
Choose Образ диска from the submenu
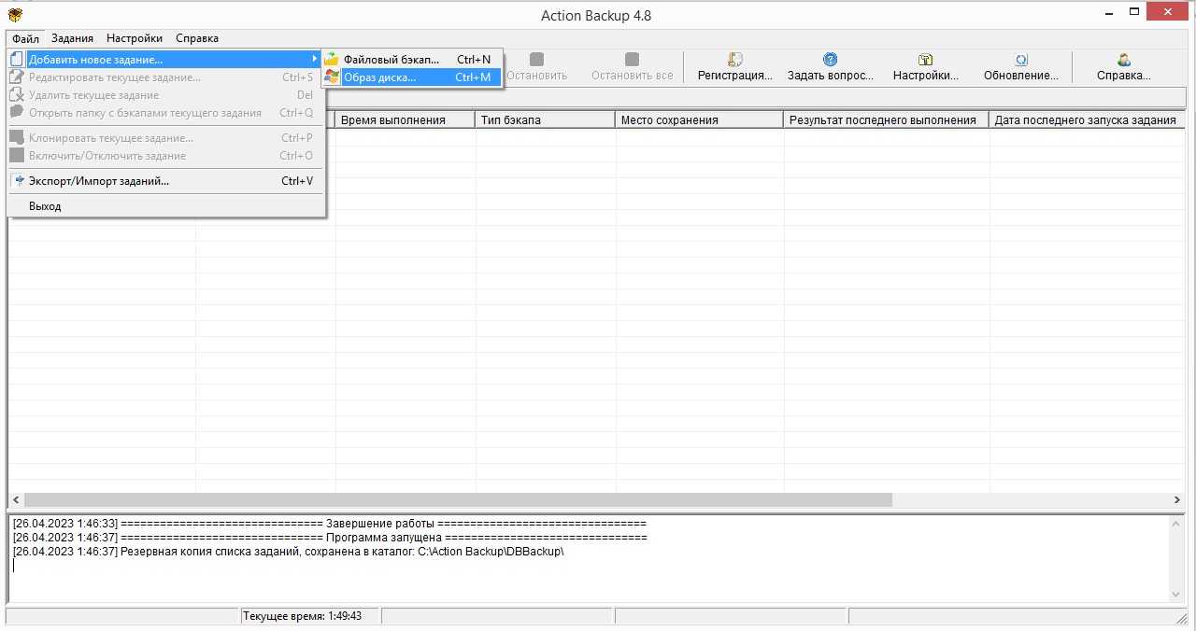379,77
